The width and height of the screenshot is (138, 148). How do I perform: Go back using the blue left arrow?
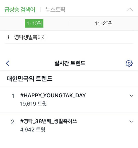(8, 63)
